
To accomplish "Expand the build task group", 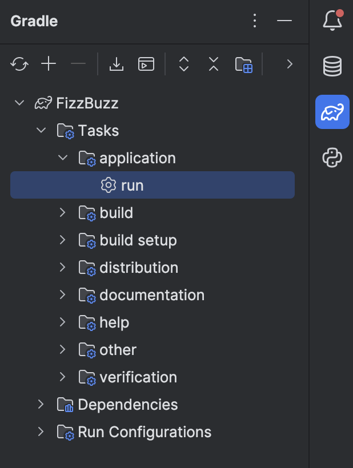I will 62,212.
